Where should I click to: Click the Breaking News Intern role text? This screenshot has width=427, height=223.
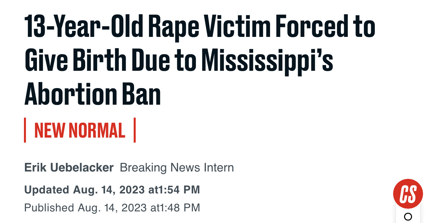(x=177, y=167)
